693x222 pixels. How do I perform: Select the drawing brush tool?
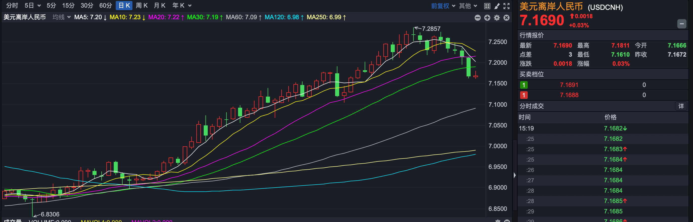497,6
